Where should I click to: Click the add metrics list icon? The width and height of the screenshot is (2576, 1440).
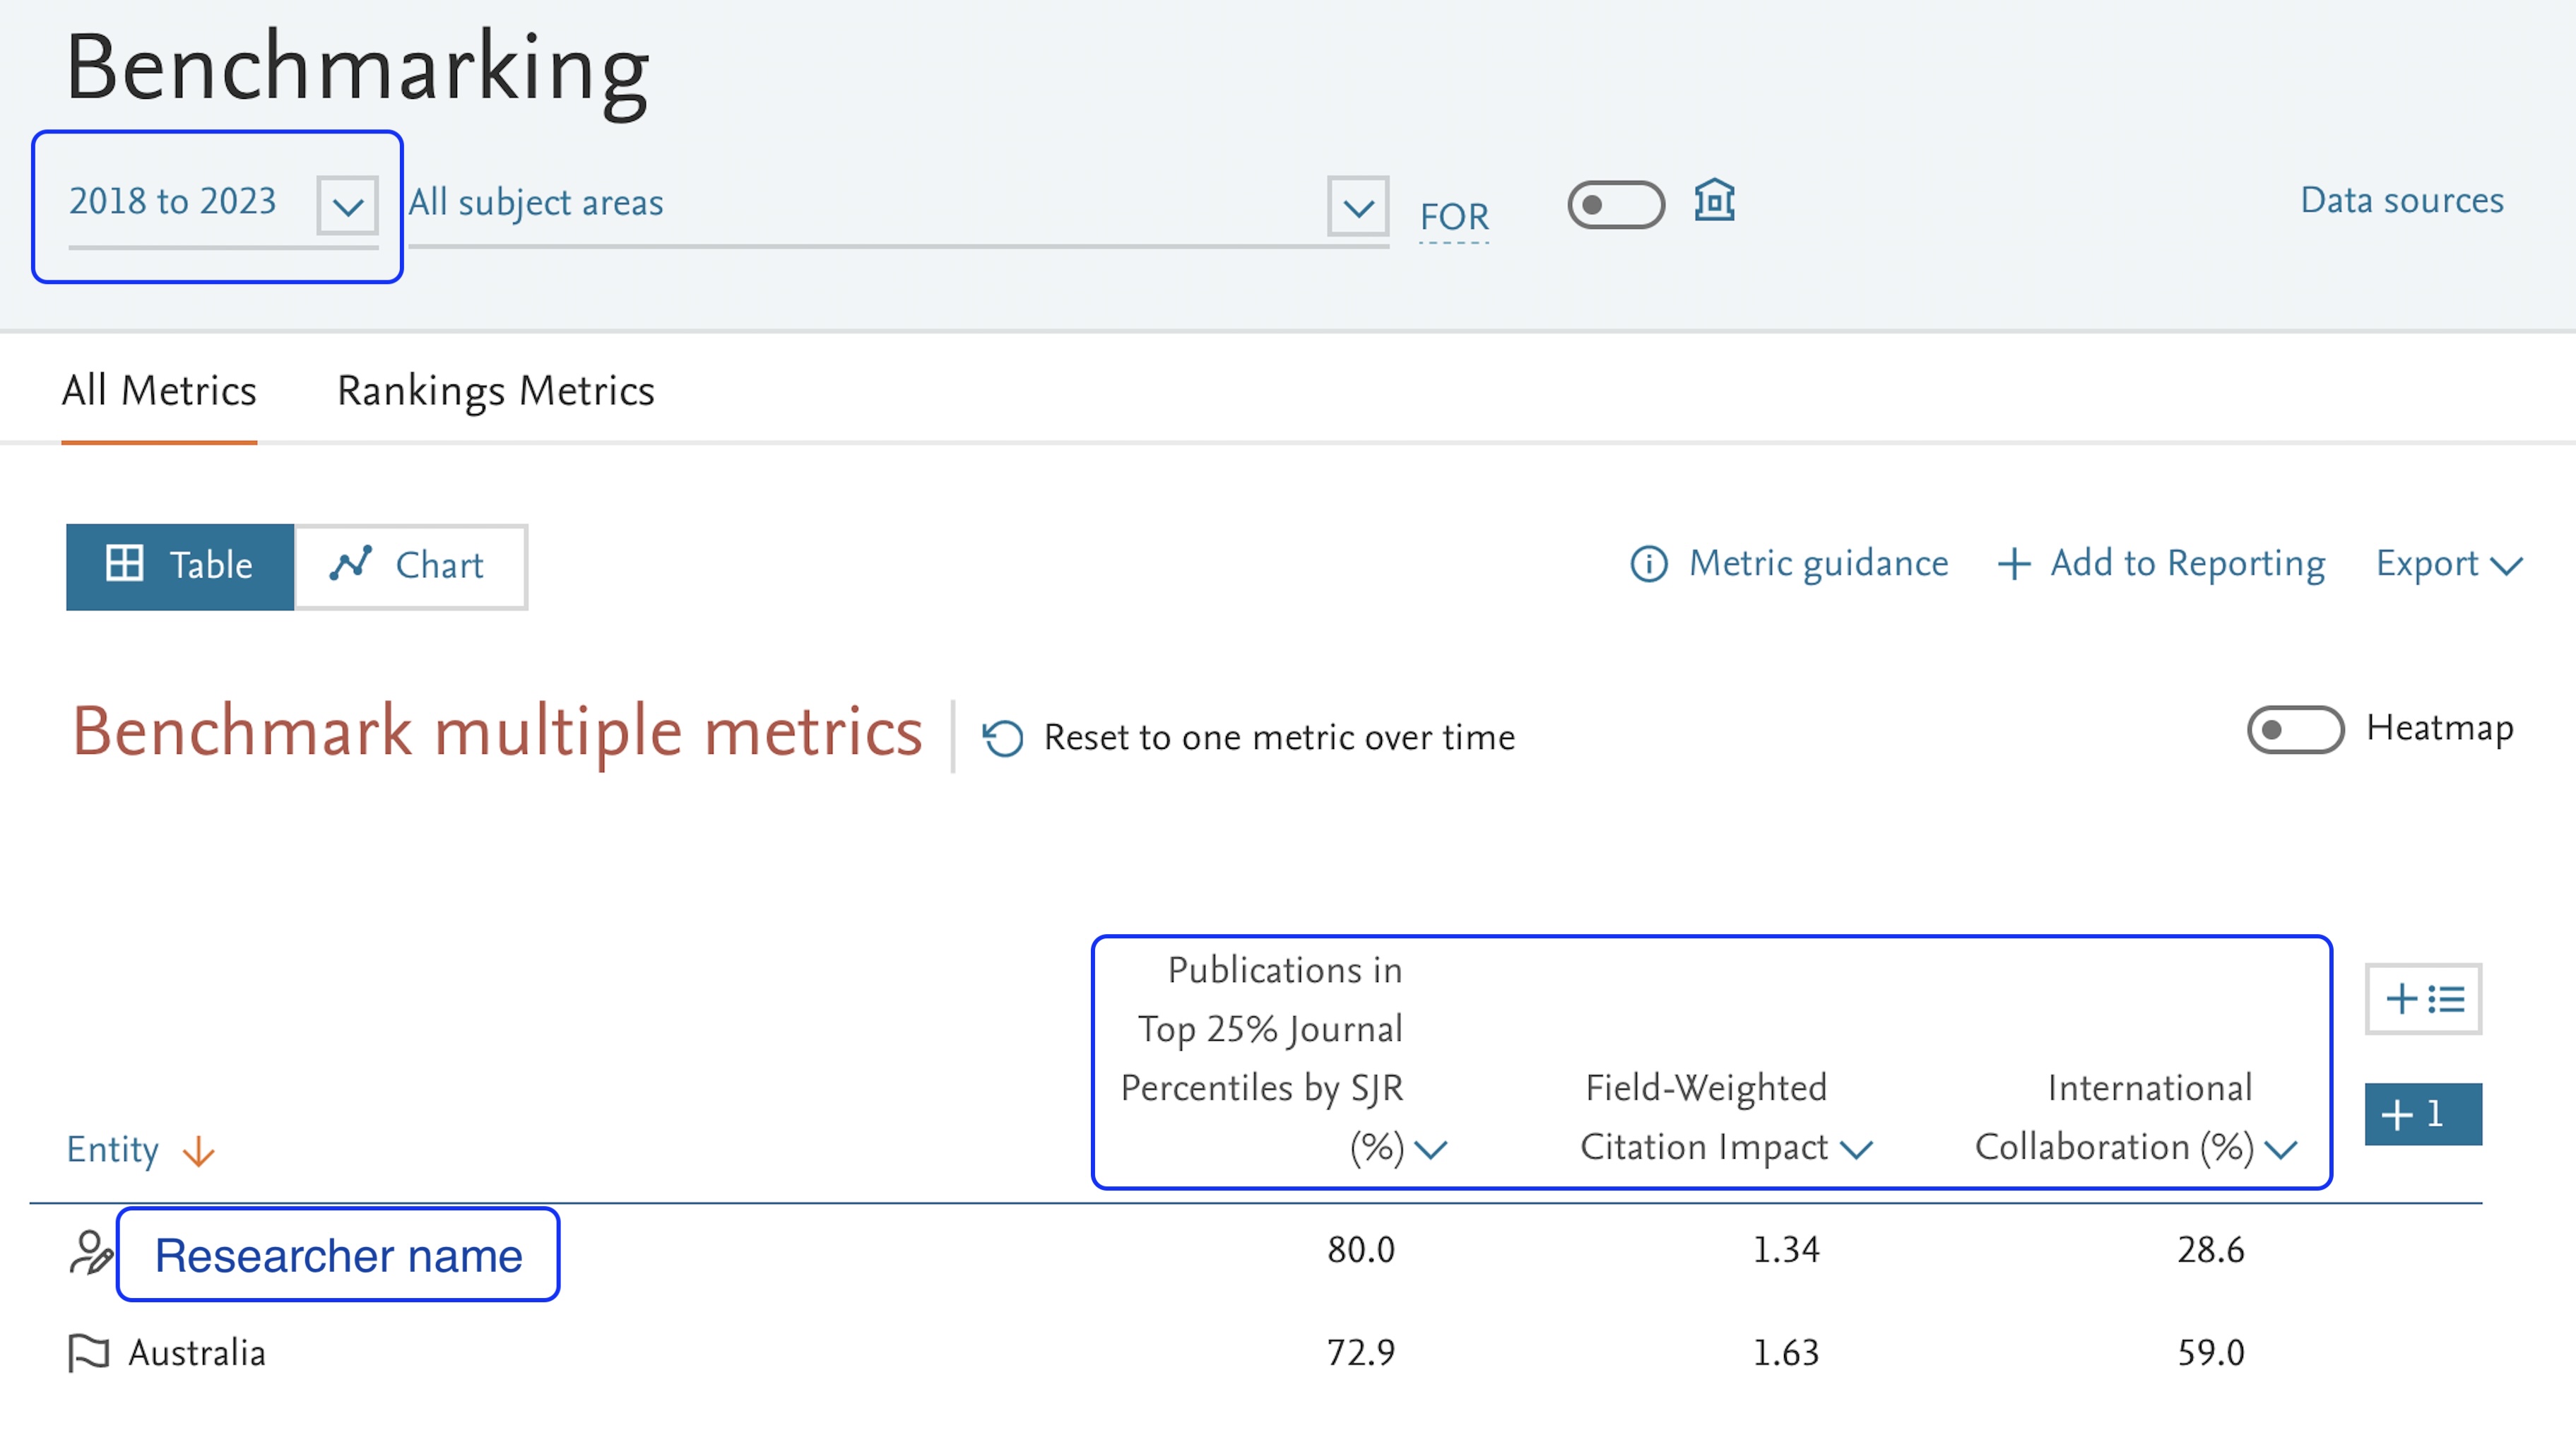pyautogui.click(x=2423, y=998)
